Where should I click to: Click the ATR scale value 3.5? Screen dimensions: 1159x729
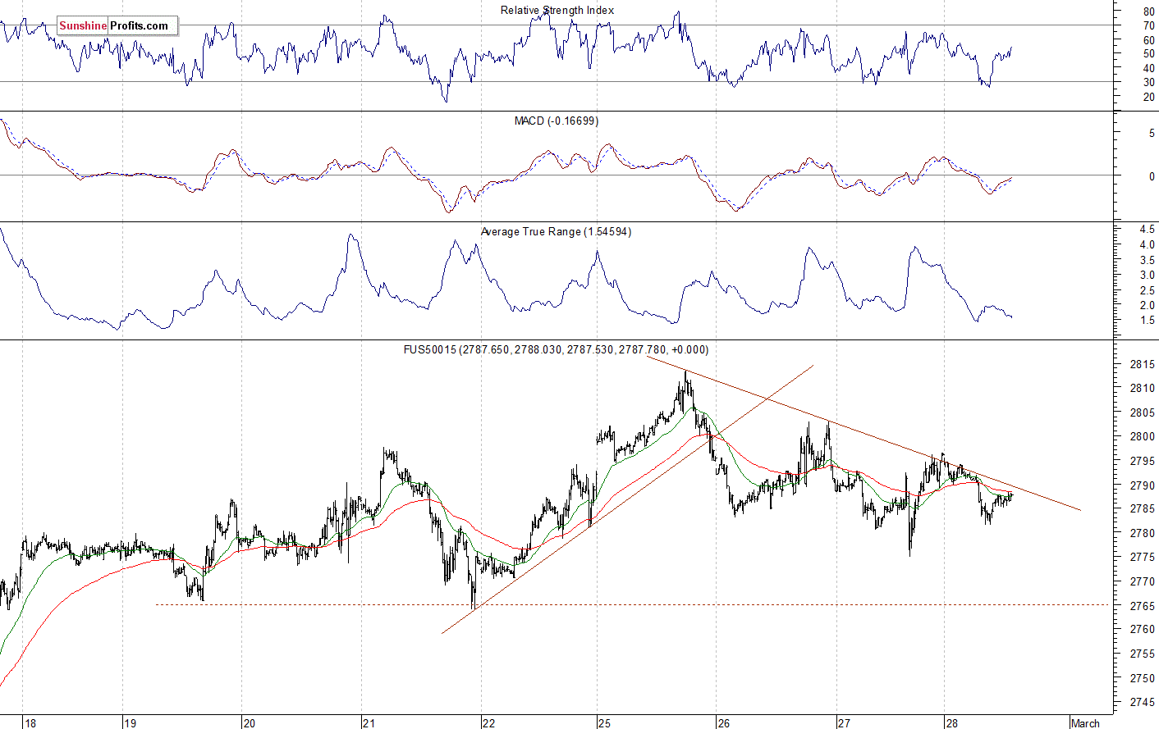click(1147, 260)
